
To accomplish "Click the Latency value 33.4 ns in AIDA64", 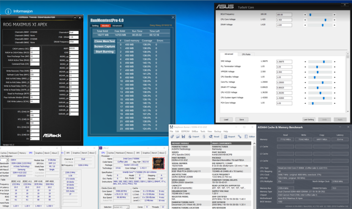I will coord(340,139).
